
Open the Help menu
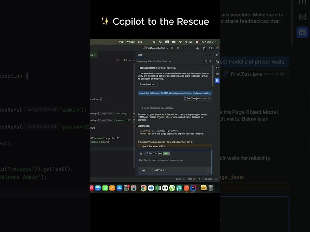point(140,42)
